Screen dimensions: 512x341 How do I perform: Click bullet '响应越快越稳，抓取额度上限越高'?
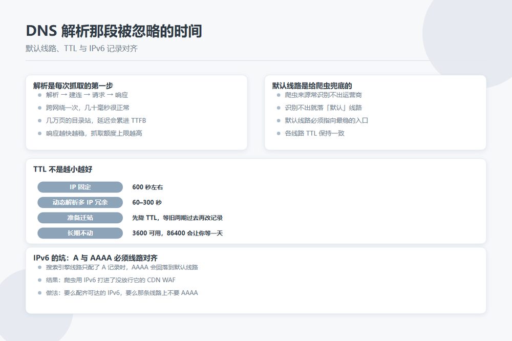[94, 133]
